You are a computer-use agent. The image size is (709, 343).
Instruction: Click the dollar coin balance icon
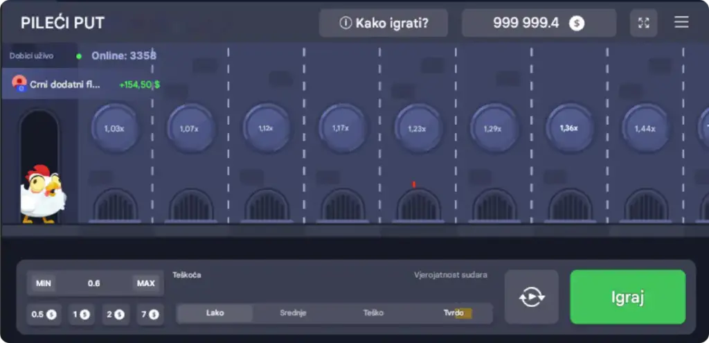(577, 23)
